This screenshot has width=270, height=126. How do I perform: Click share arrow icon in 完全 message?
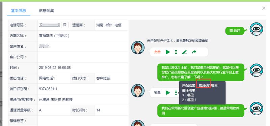click(194, 52)
